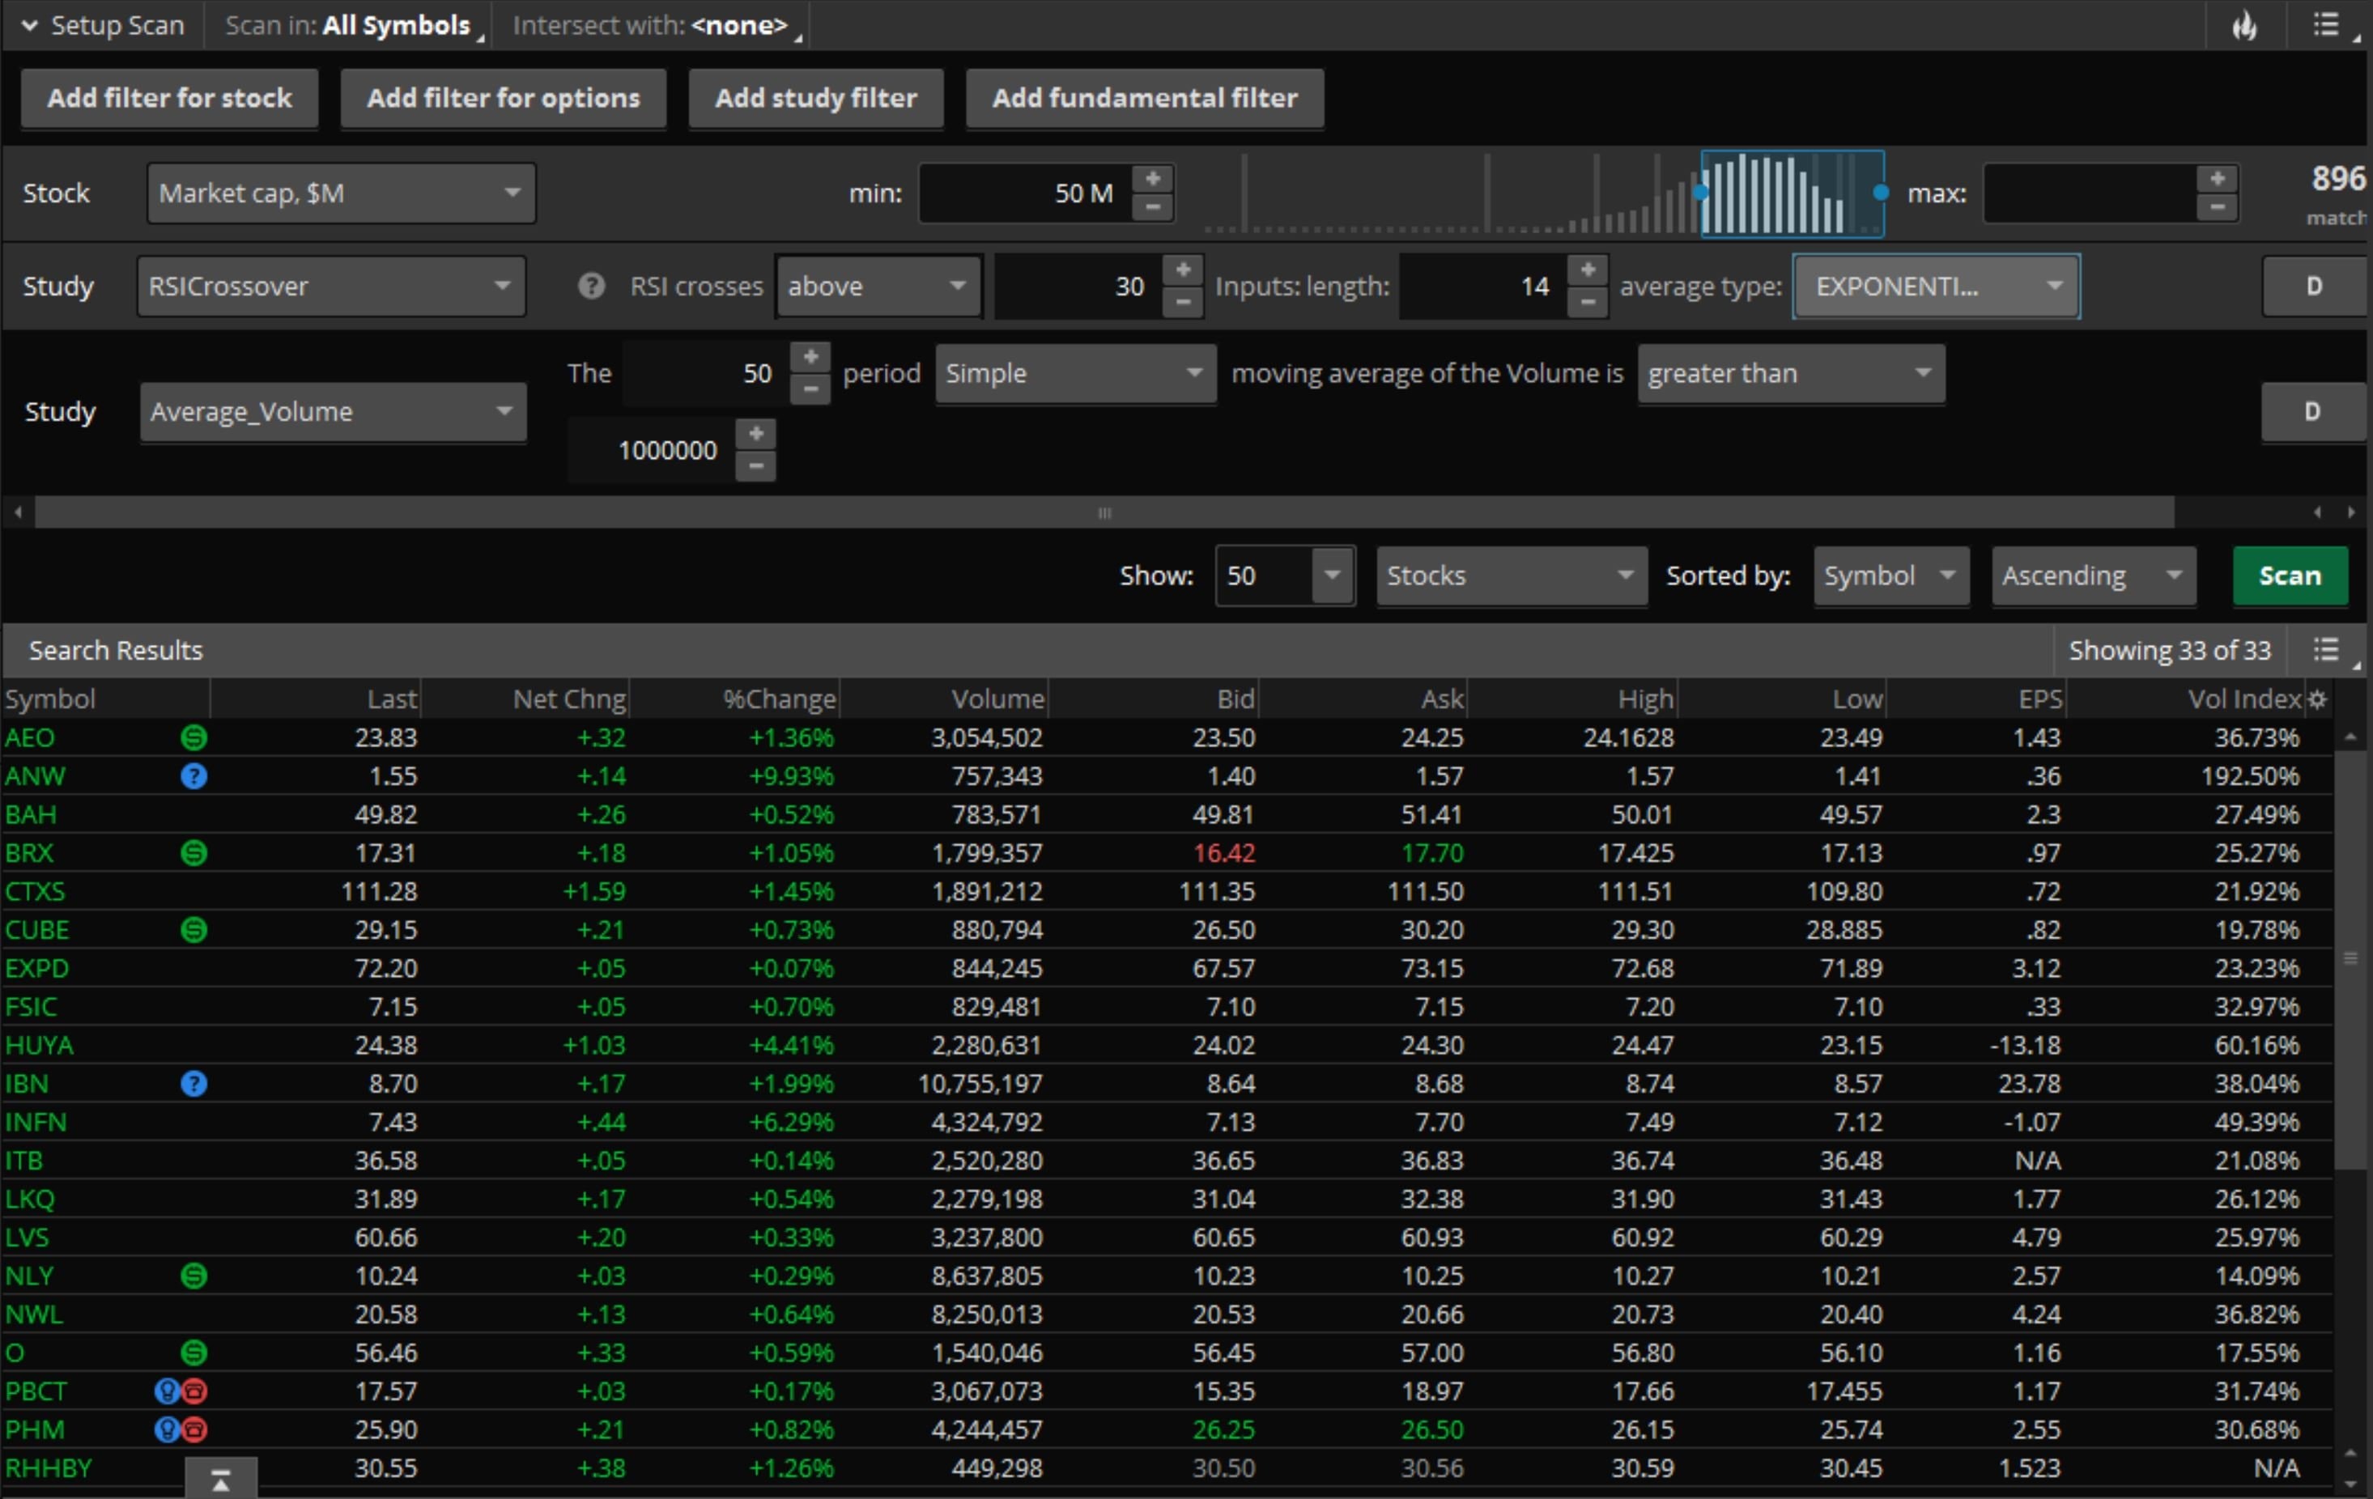Click the market cap histogram left range handle
Screen dimensions: 2373x1499
tap(1701, 193)
